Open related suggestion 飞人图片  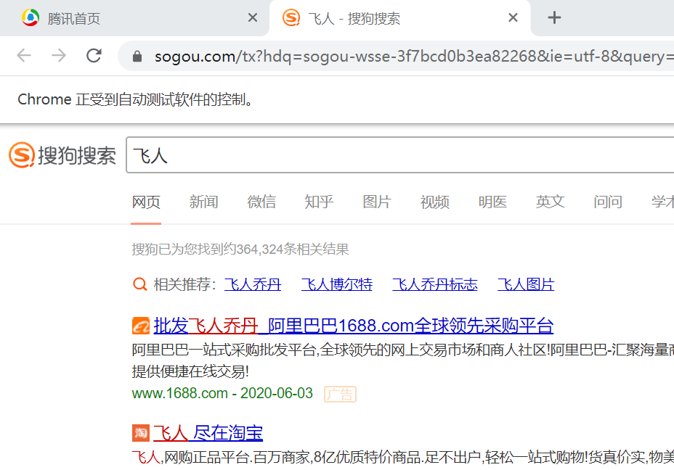526,284
